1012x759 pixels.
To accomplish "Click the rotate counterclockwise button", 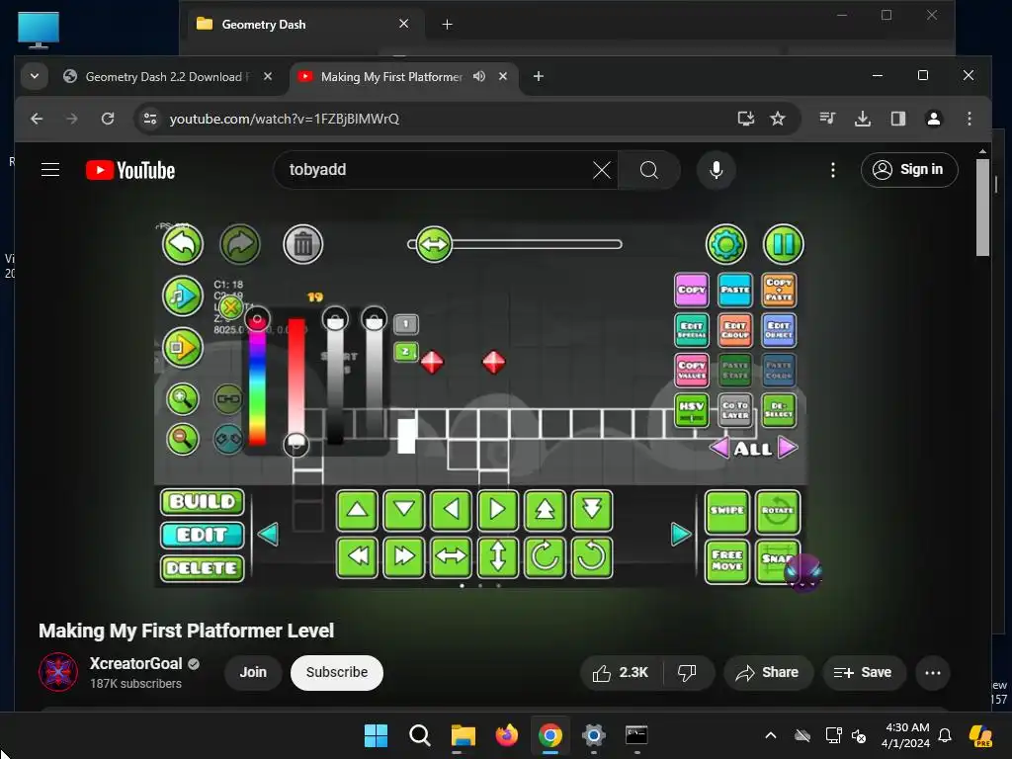I will tap(592, 556).
